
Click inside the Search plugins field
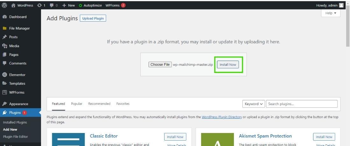[x=302, y=104]
